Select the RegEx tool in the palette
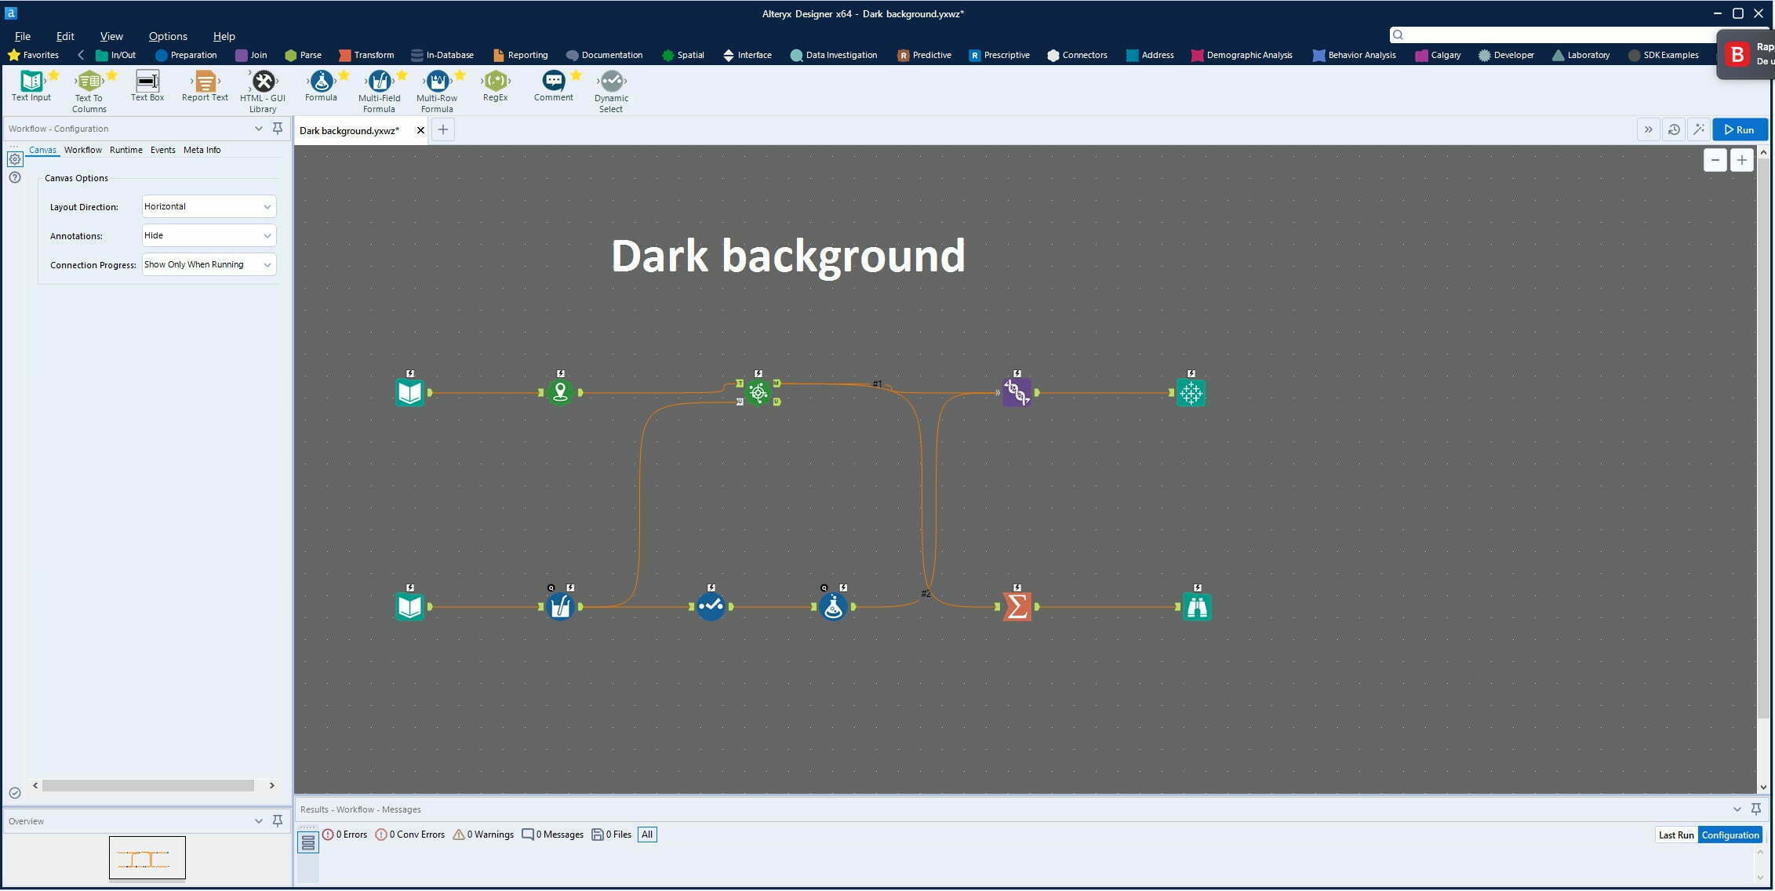 (495, 82)
